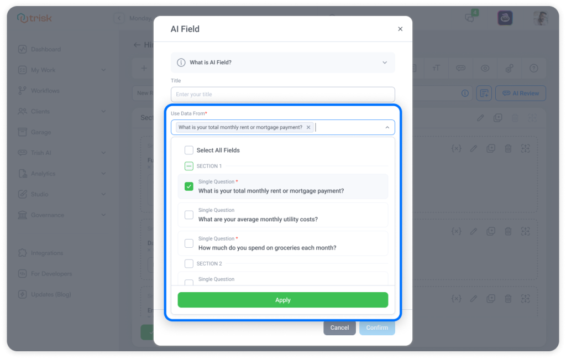This screenshot has height=359, width=566.
Task: Click the section delete trash icon
Action: (515, 118)
